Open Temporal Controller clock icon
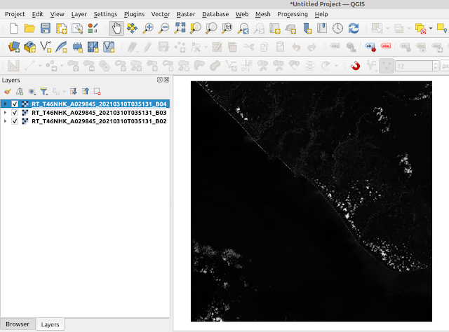Viewport: 449px width, 332px height. pos(337,28)
